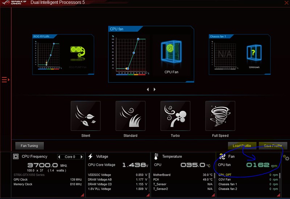The height and width of the screenshot is (199, 290).
Task: Activate the Turbo fan mode icon
Action: click(175, 116)
